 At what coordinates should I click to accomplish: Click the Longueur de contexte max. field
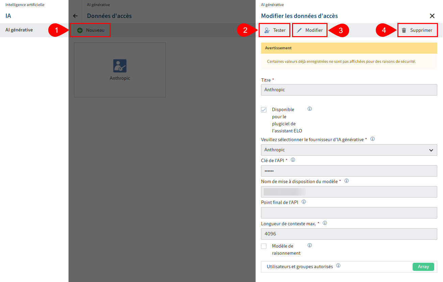pos(349,234)
